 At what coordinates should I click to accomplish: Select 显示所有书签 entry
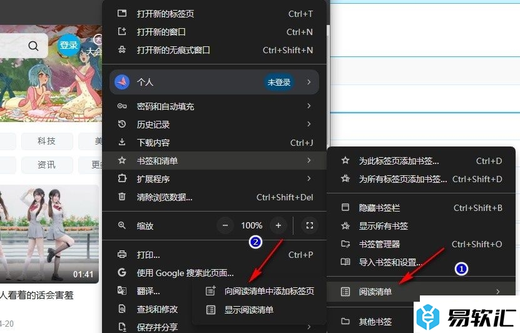[x=421, y=226]
